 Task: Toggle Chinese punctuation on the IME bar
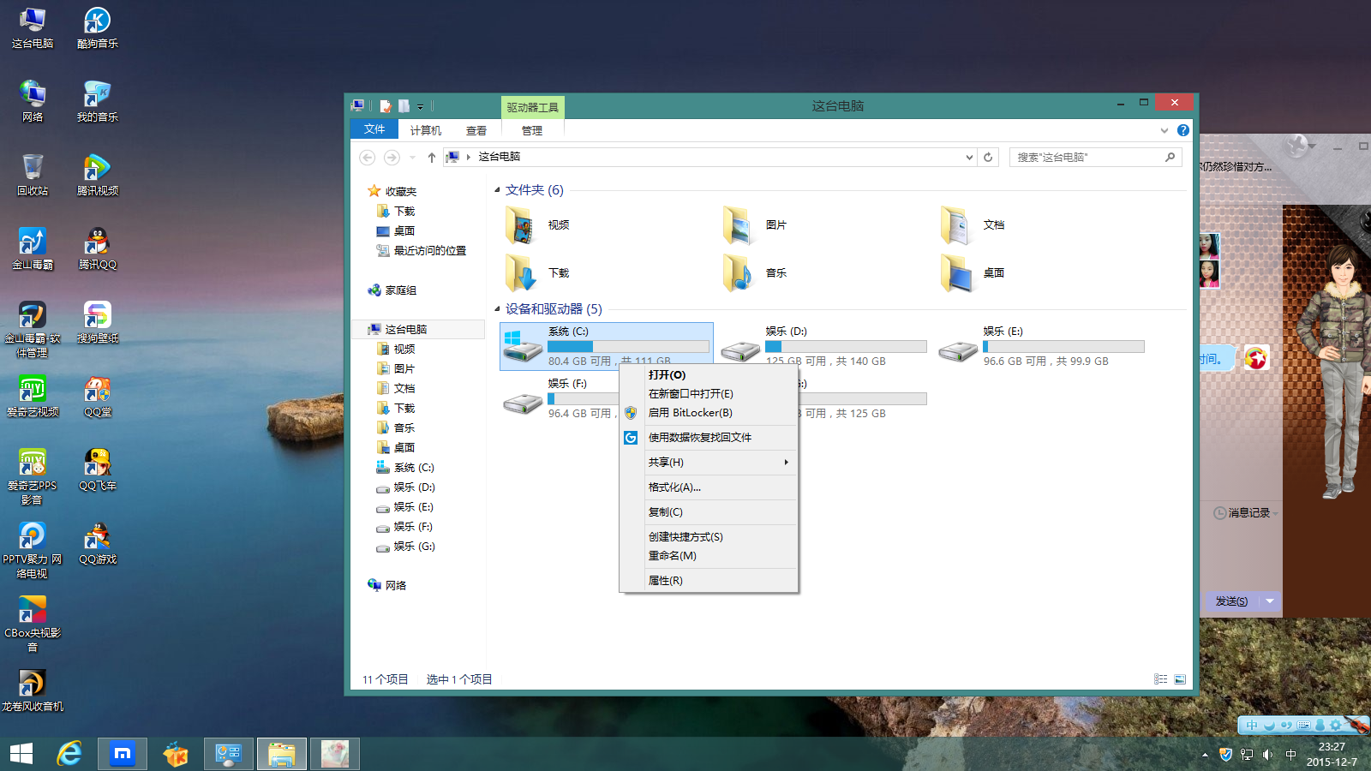click(1287, 726)
